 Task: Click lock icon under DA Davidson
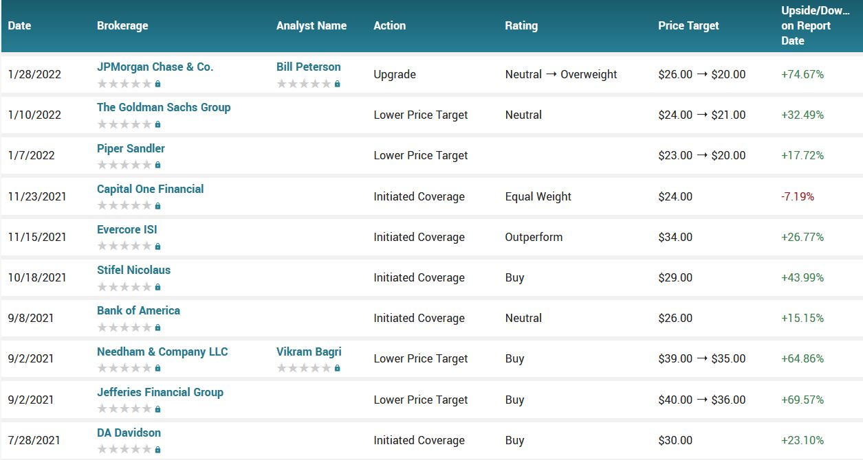157,450
